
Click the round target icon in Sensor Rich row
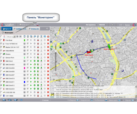[45, 58]
